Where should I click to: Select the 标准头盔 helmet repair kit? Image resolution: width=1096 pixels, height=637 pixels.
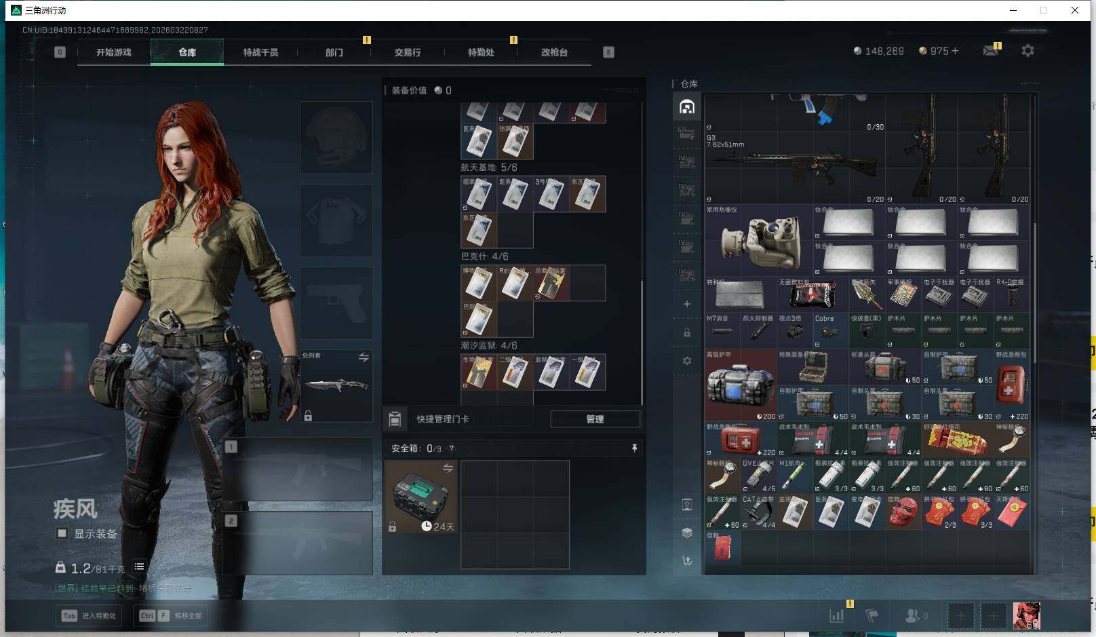coord(885,367)
